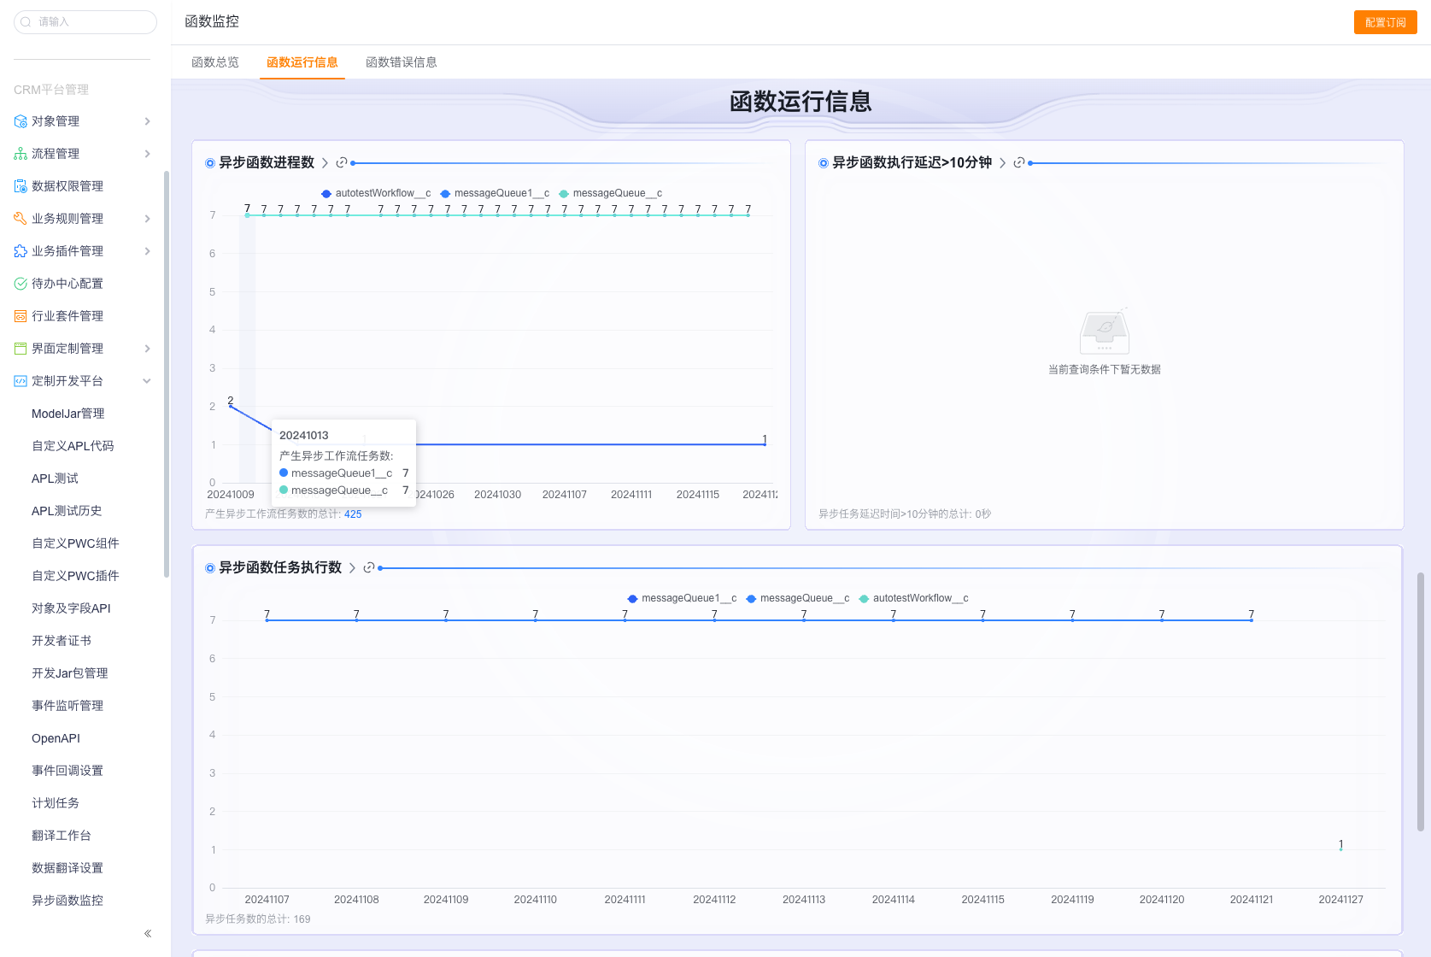Viewport: 1431px width, 957px height.
Task: Click the 待办中心配置 checkmark icon
Action: pyautogui.click(x=21, y=284)
